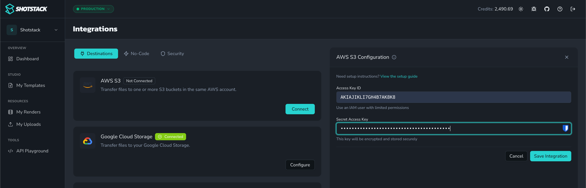Open the View the setup guide link
586x188 pixels.
(x=399, y=76)
